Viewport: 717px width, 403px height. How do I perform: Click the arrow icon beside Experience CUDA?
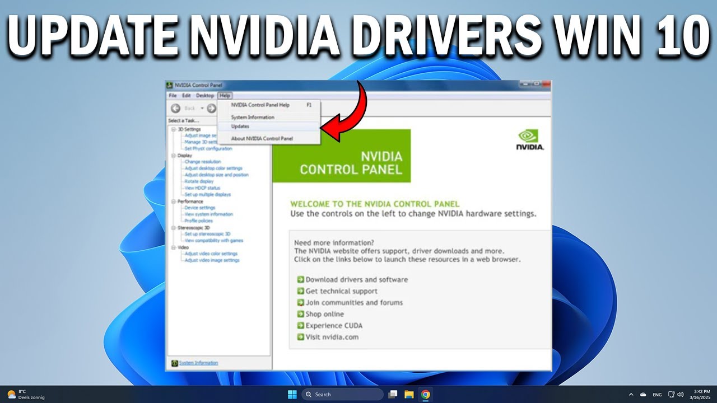click(x=300, y=325)
